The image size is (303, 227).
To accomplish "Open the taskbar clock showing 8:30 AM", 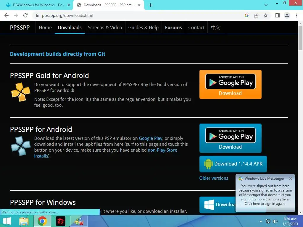I will [290, 221].
